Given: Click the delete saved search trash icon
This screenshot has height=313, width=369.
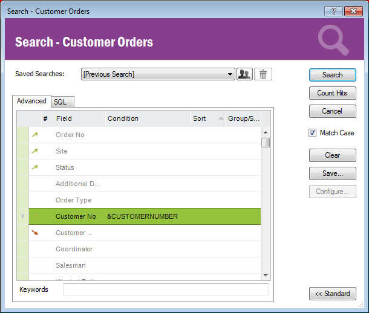Looking at the screenshot, I should (x=263, y=74).
